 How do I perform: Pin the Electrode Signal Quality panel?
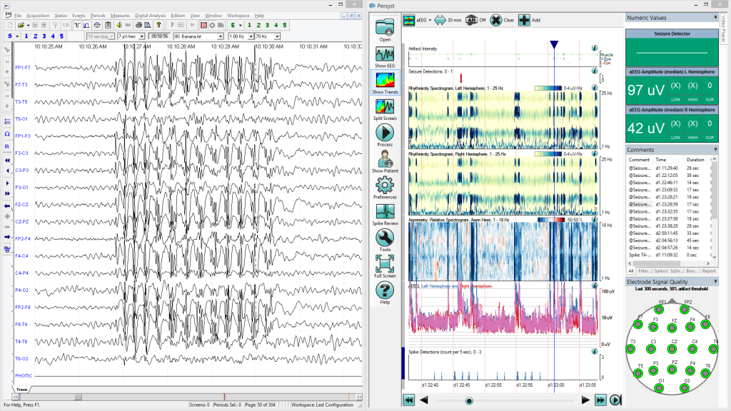click(715, 280)
